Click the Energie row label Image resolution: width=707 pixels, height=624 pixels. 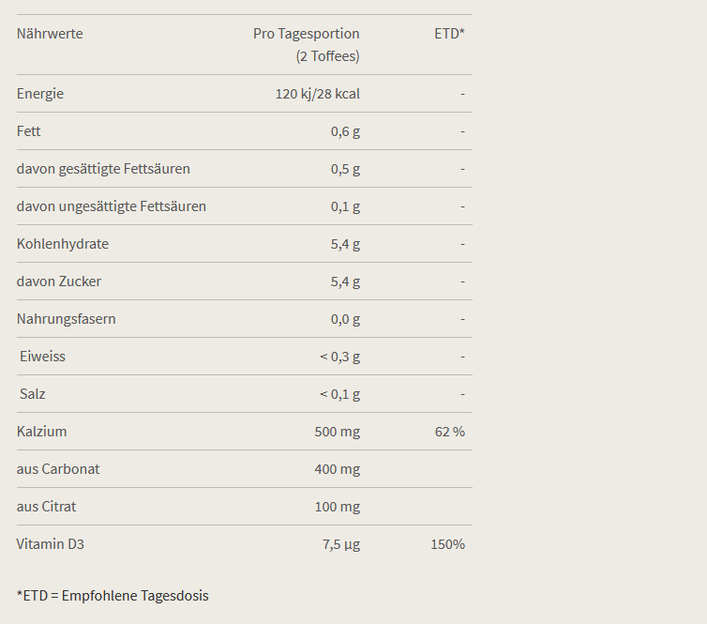pyautogui.click(x=40, y=94)
